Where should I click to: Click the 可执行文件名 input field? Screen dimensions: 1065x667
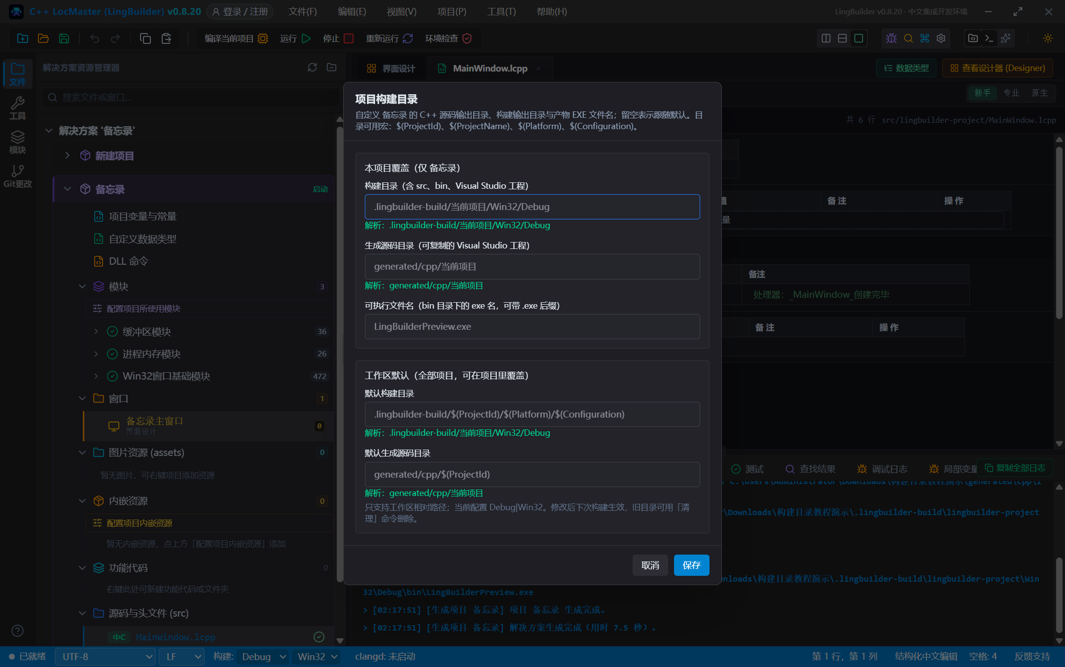pyautogui.click(x=532, y=326)
